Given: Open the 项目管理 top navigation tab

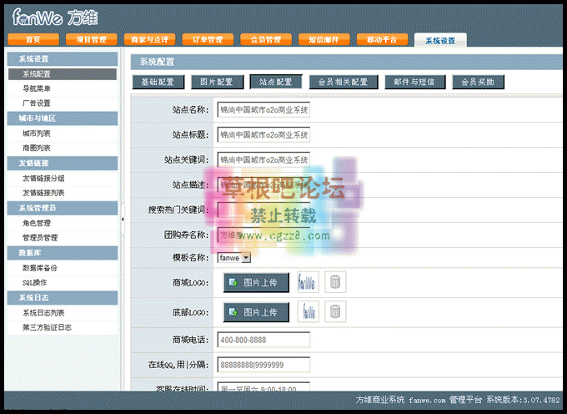Looking at the screenshot, I should click(x=92, y=39).
